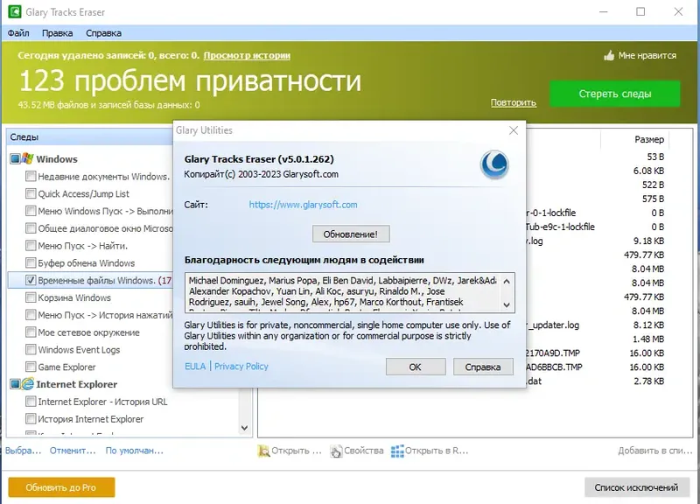The height and width of the screenshot is (504, 700).
Task: Click the Свойства properties icon
Action: pyautogui.click(x=336, y=451)
